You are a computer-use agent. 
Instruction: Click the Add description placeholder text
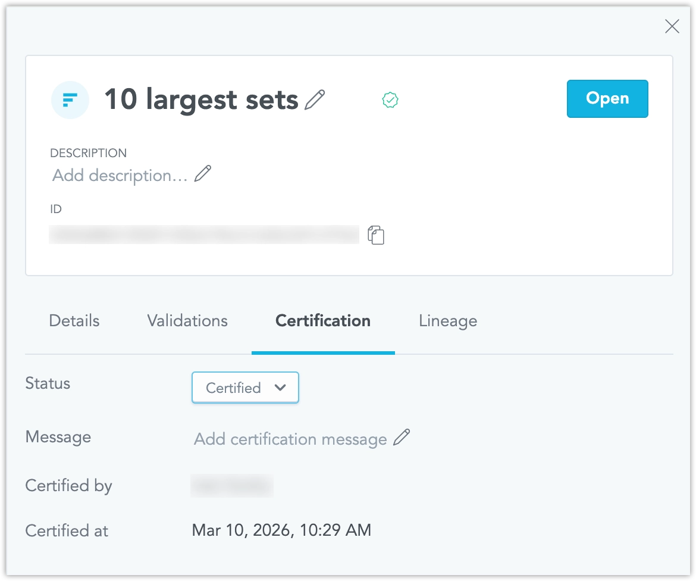tap(120, 176)
